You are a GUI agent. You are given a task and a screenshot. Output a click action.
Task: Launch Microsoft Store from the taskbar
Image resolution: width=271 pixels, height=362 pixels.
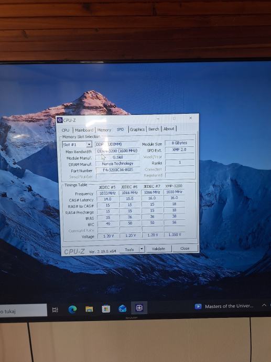(106, 308)
